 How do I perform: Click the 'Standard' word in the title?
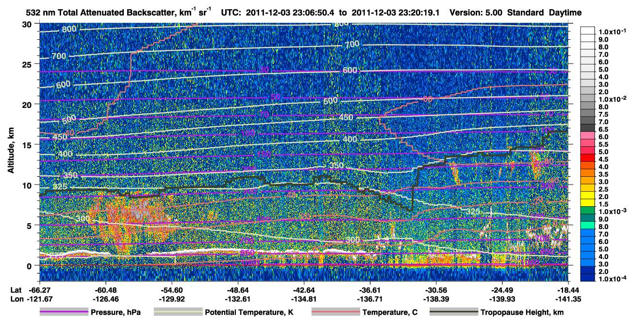[x=526, y=13]
